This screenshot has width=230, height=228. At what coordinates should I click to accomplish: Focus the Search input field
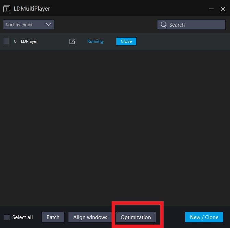coord(195,25)
